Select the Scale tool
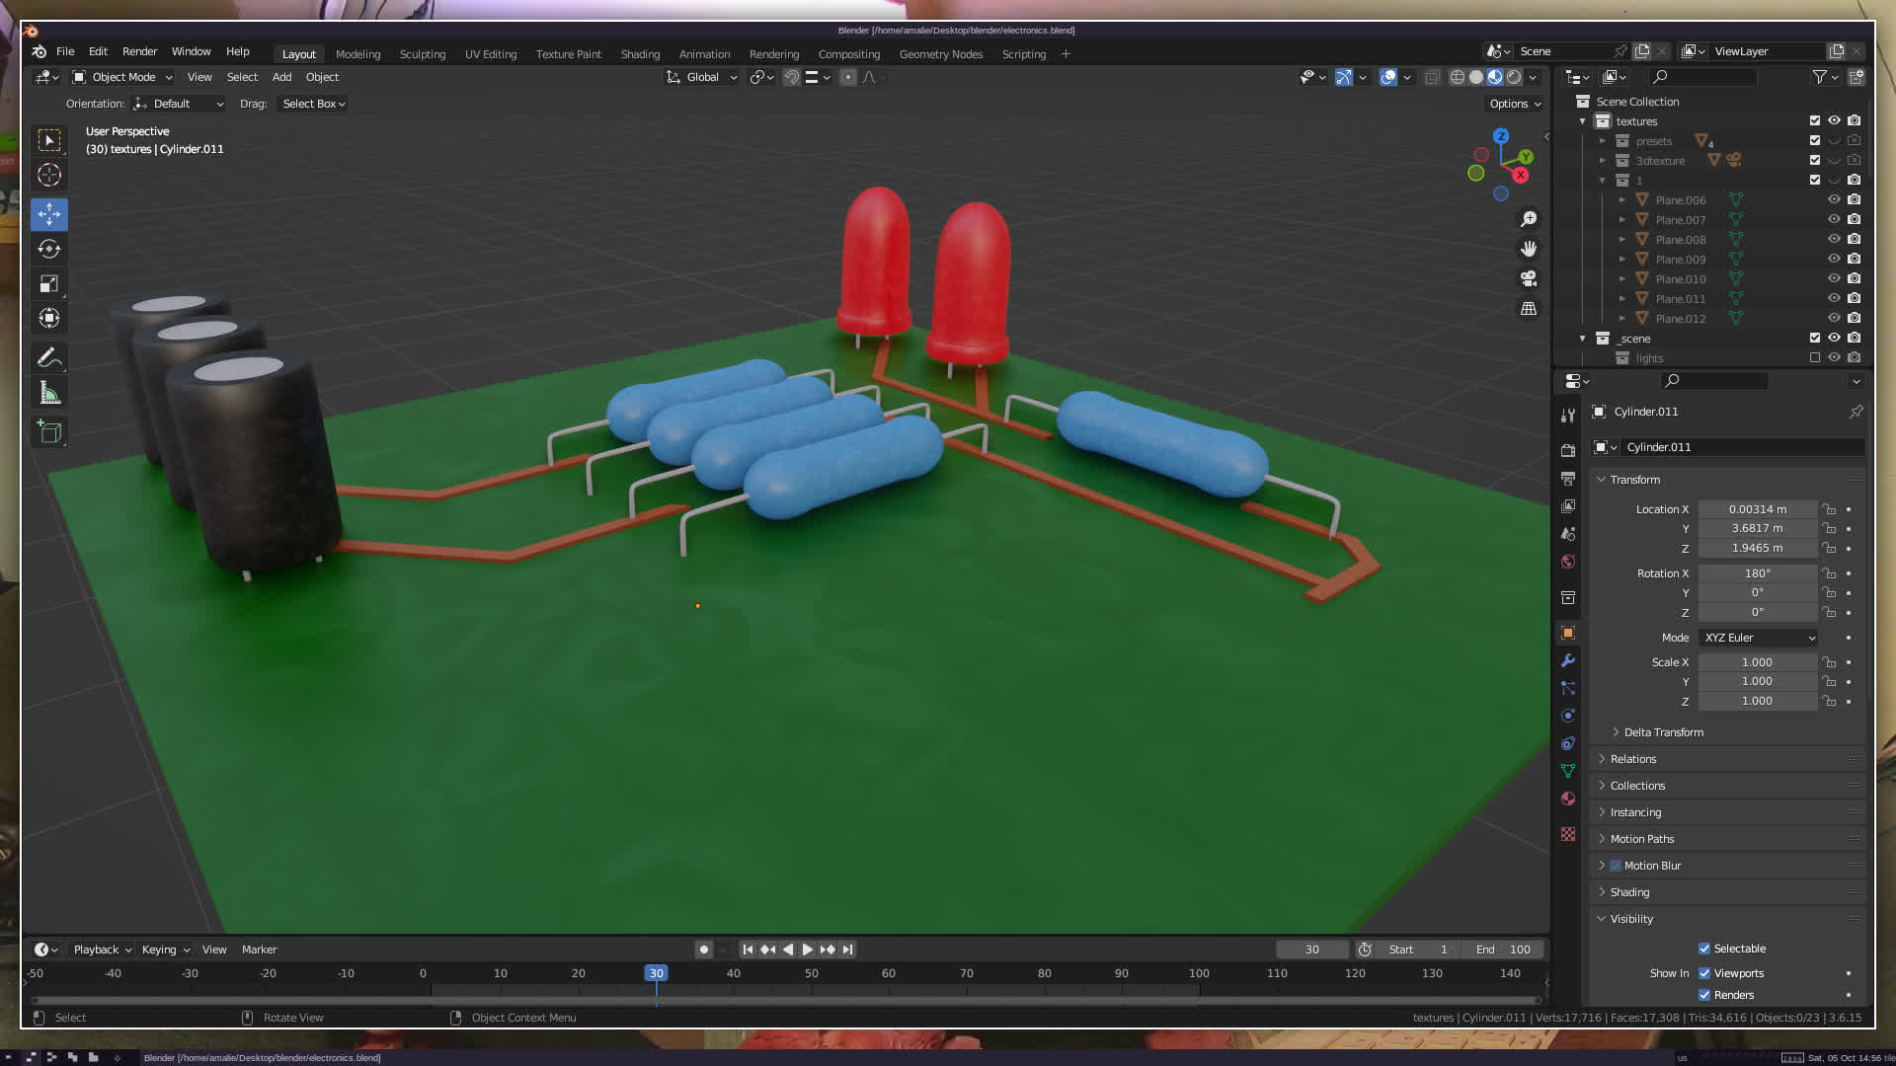This screenshot has height=1066, width=1896. [49, 284]
